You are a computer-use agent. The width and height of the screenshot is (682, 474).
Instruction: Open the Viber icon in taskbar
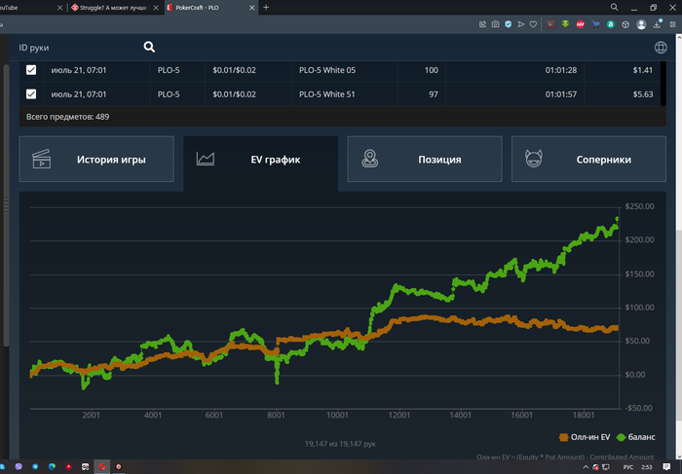tap(19, 466)
